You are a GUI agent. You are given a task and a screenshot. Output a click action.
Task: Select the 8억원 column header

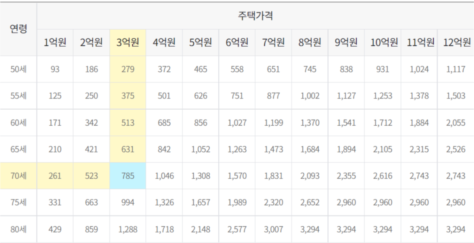(310, 42)
